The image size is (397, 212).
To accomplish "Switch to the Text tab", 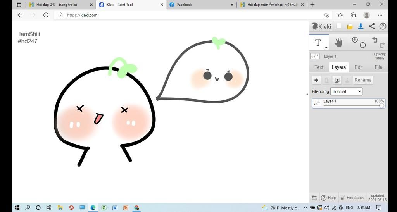I will [x=319, y=67].
